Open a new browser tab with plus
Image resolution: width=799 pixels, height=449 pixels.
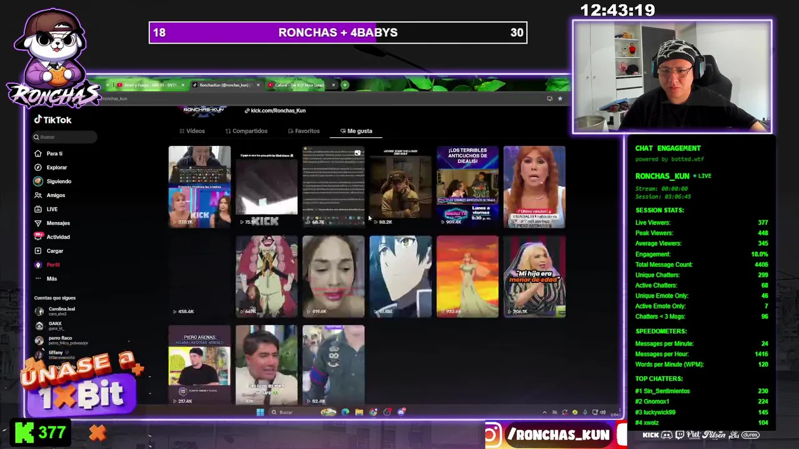click(x=345, y=85)
